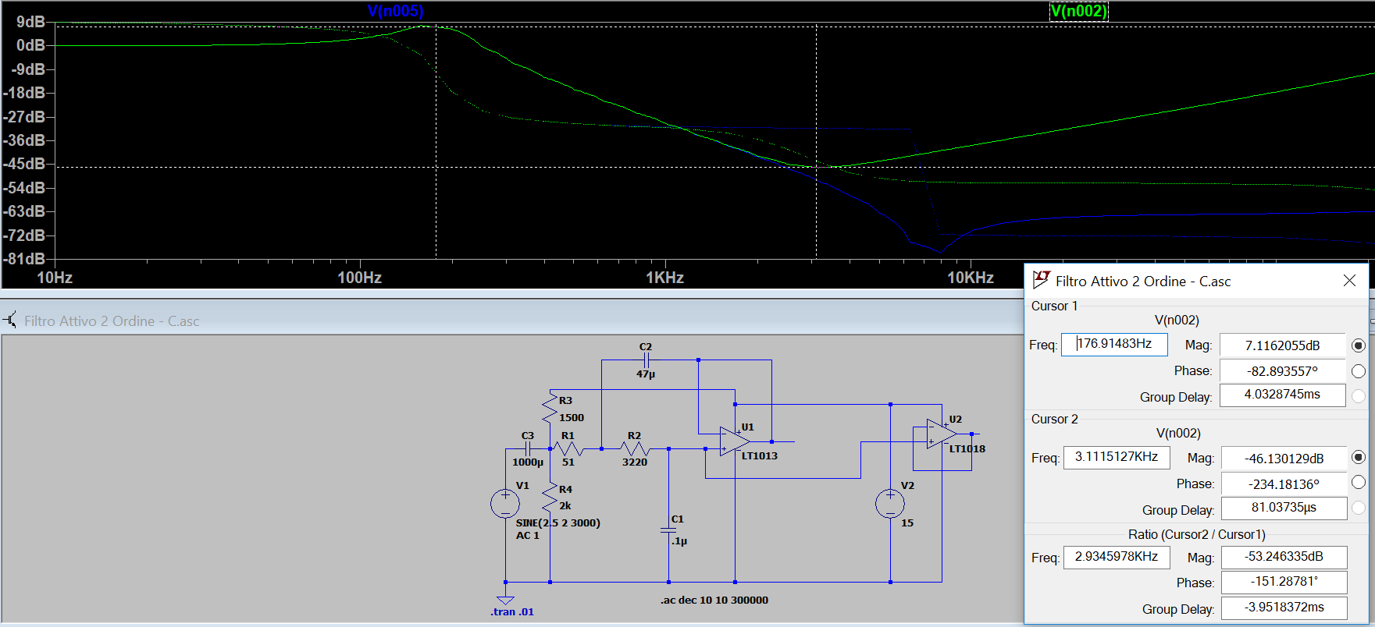1375x627 pixels.
Task: Click the .tran .01 directive text
Action: pyautogui.click(x=512, y=611)
